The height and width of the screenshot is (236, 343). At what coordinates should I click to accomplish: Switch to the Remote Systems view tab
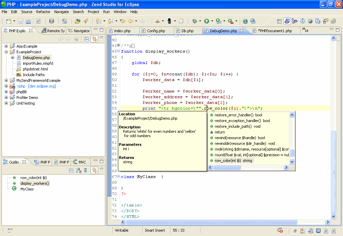pos(54,31)
